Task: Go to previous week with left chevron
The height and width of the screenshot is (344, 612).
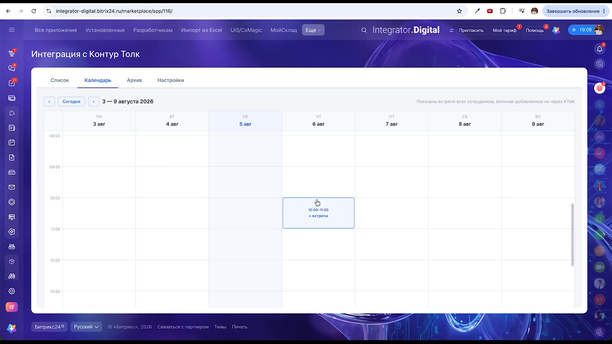Action: [x=49, y=101]
